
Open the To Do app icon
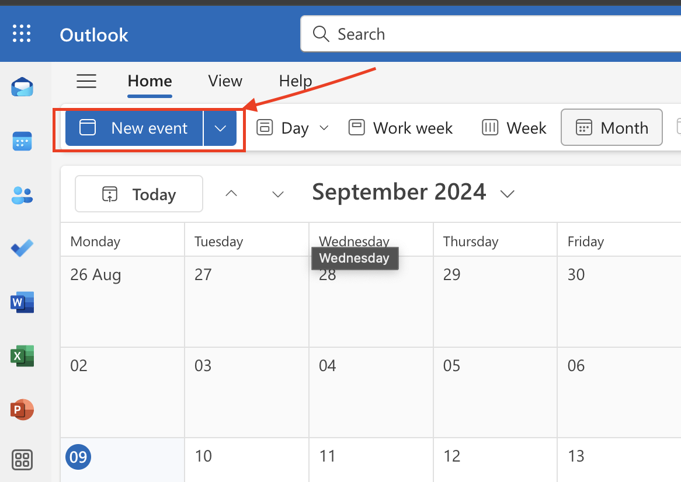(x=22, y=248)
